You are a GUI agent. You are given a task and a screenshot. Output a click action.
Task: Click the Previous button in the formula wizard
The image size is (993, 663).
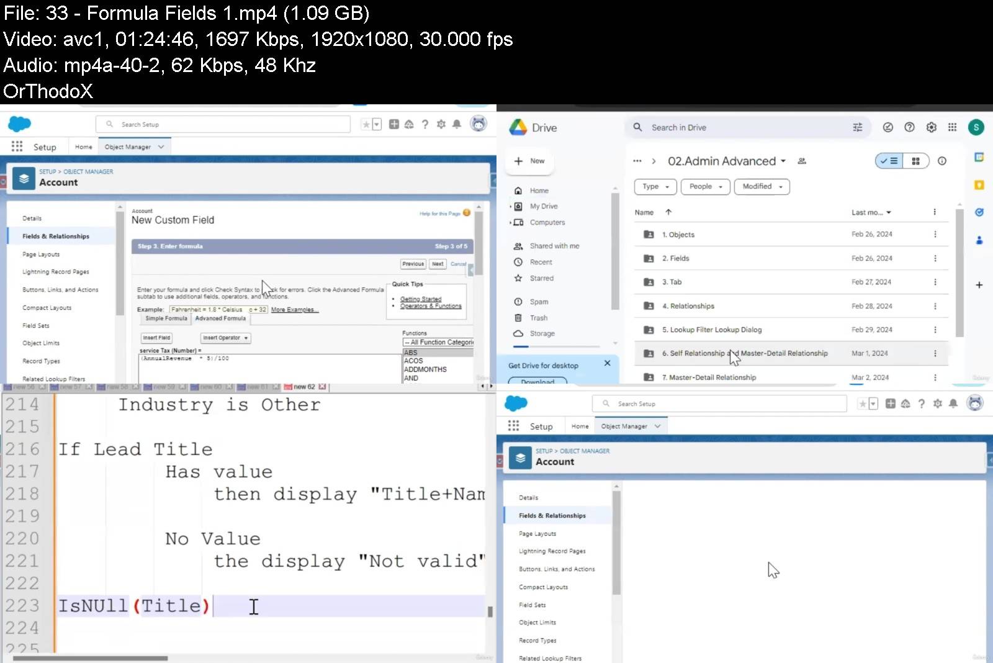point(413,264)
